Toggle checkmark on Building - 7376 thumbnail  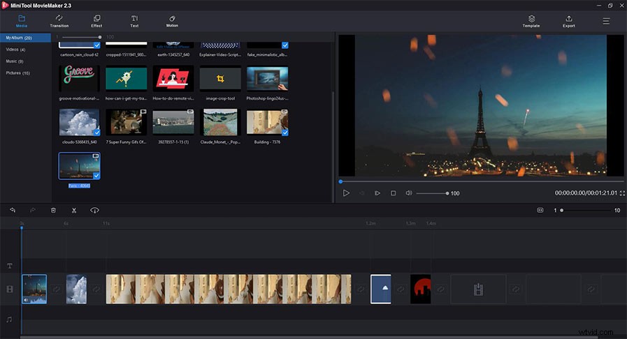coord(284,133)
